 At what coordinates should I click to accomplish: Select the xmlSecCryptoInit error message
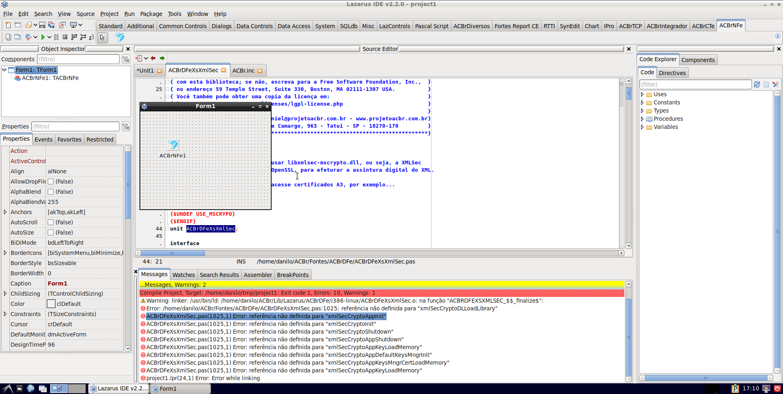pos(261,324)
